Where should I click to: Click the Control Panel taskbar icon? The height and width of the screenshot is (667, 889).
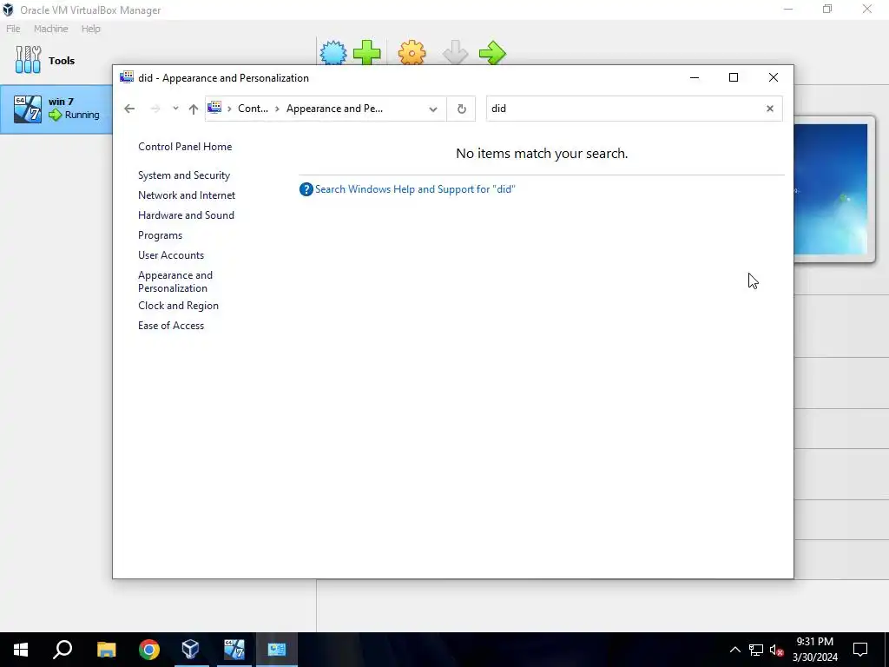tap(277, 650)
